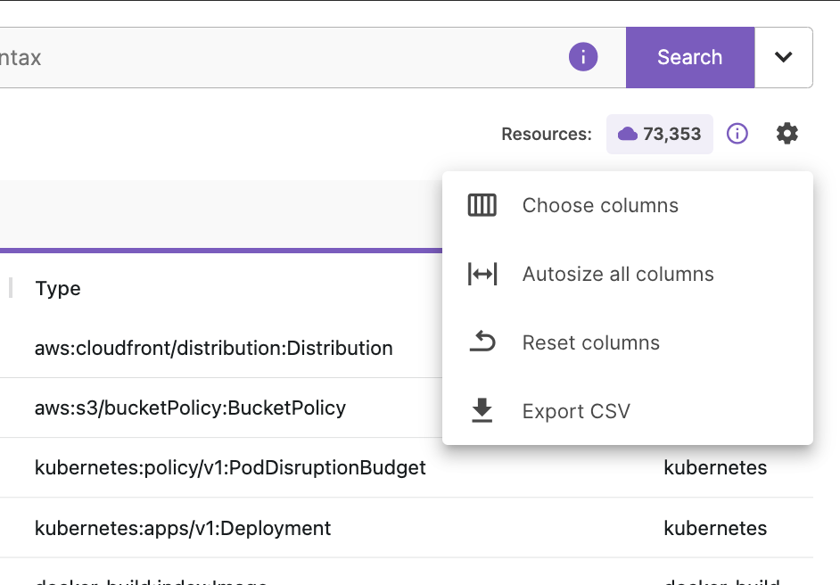Viewport: 840px width, 585px height.
Task: Click the 73,353 resources count badge
Action: point(660,134)
